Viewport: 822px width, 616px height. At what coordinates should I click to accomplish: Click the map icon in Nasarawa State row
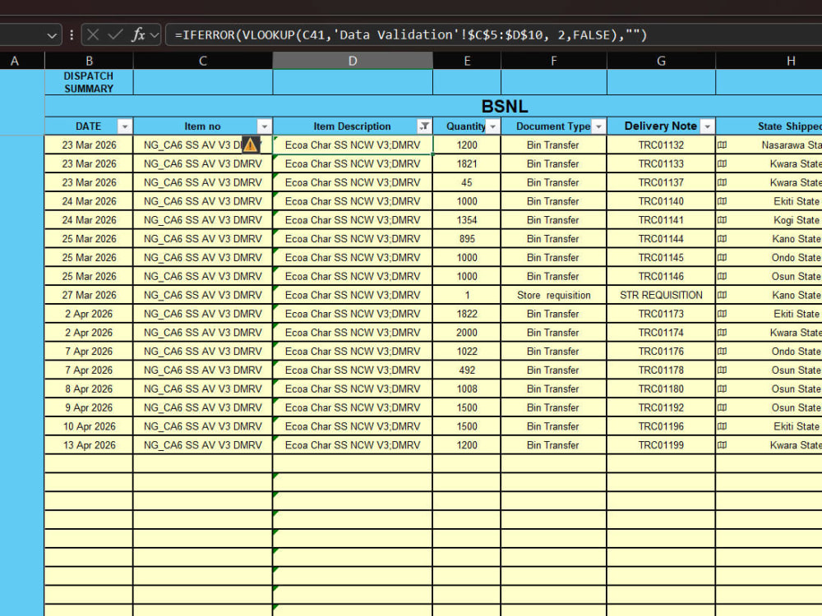click(723, 145)
